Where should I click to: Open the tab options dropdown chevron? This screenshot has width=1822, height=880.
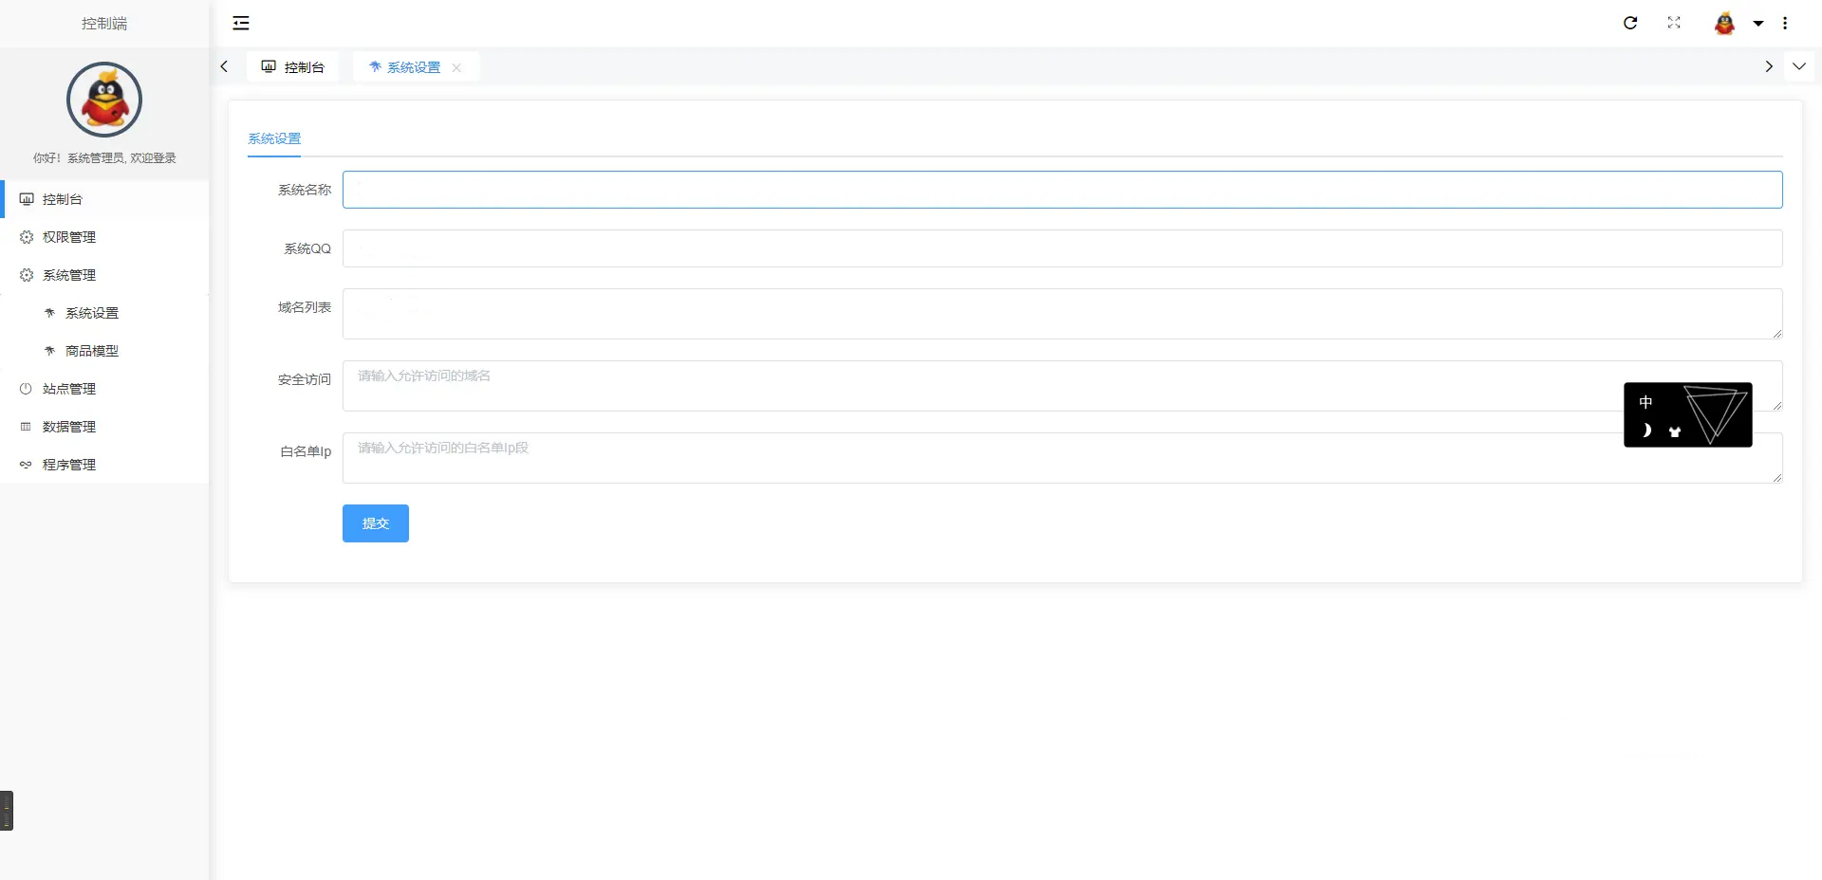[x=1799, y=66]
